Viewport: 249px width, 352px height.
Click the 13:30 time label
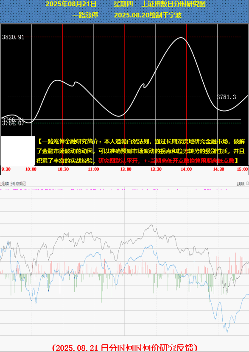pos(156,169)
